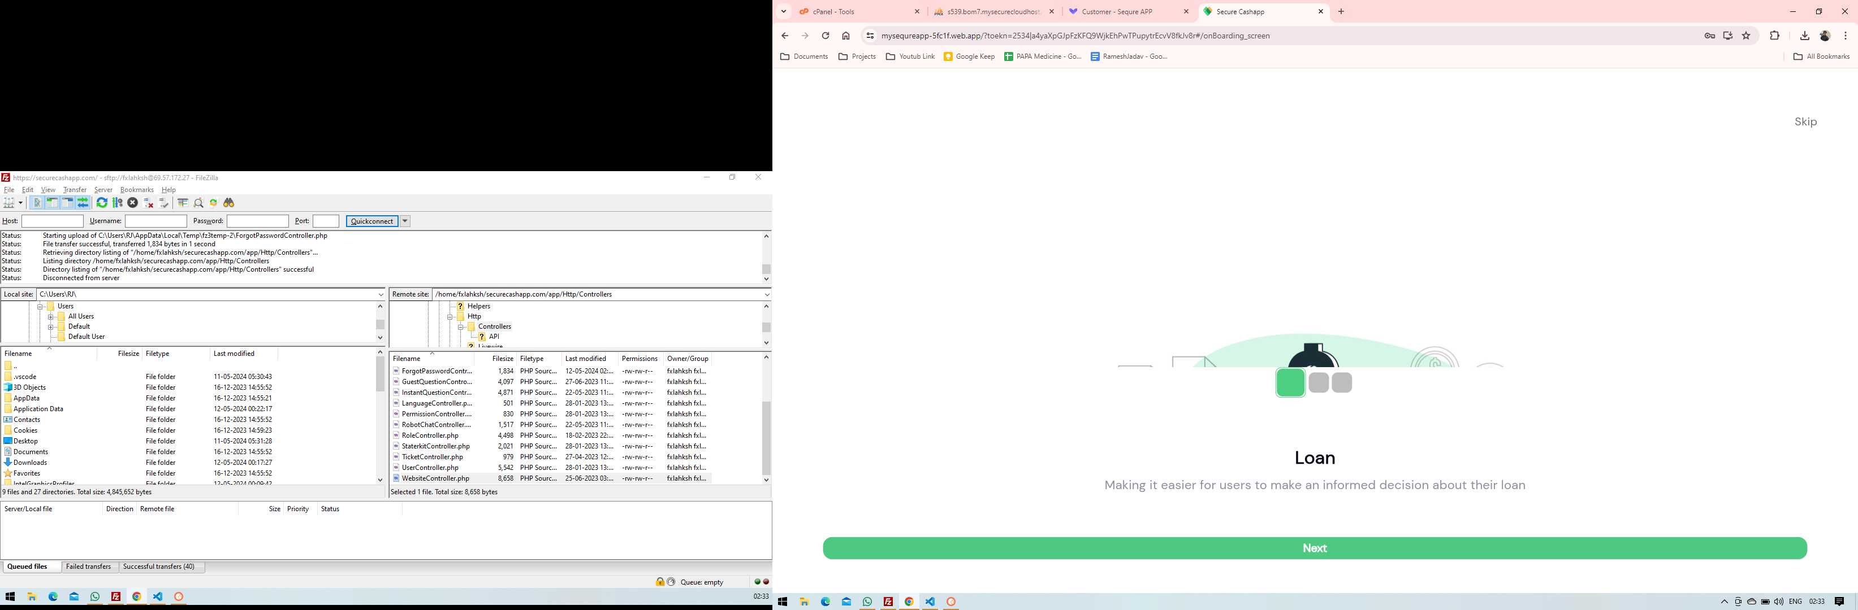Open FileZilla Transfer menu
Screen dimensions: 1858x610
click(x=75, y=190)
